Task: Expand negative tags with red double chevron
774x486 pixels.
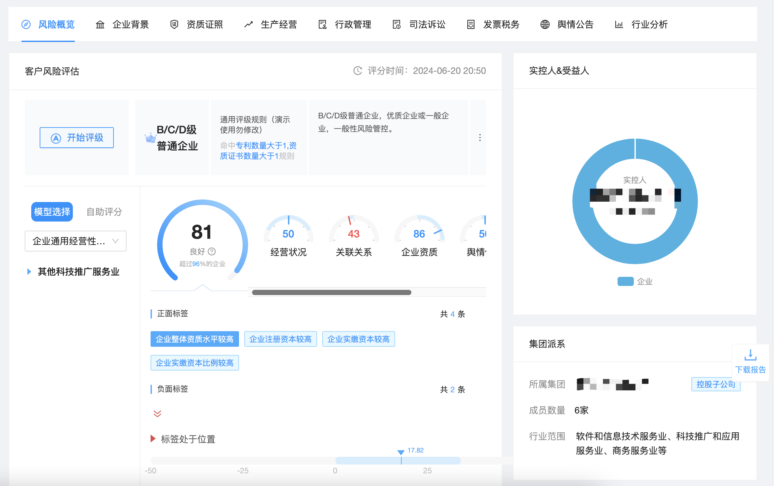Action: [x=157, y=413]
